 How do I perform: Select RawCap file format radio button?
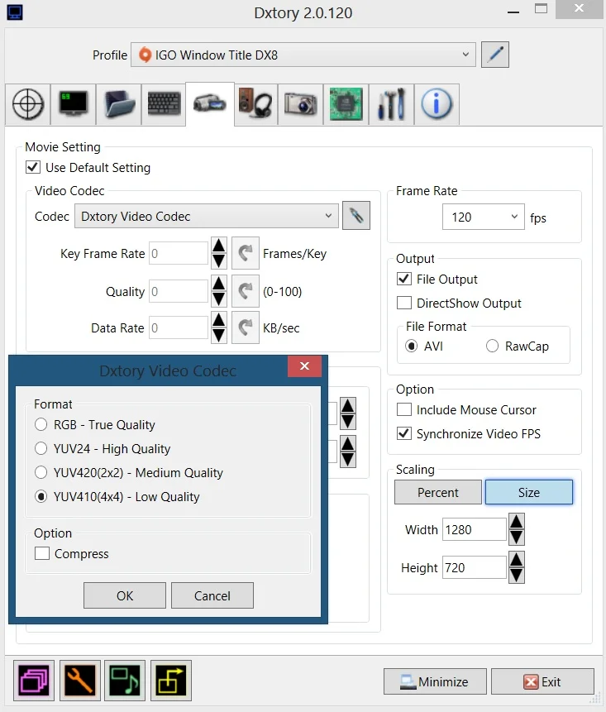click(492, 346)
